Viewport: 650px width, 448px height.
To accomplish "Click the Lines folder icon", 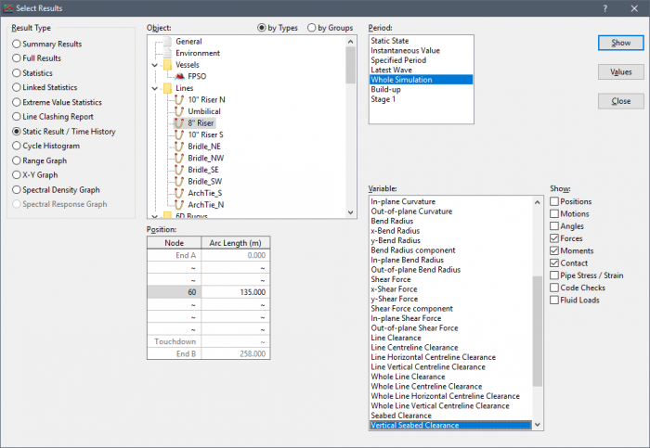I will coord(167,88).
